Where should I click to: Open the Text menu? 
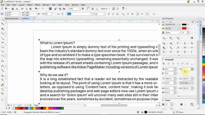(x=53, y=5)
